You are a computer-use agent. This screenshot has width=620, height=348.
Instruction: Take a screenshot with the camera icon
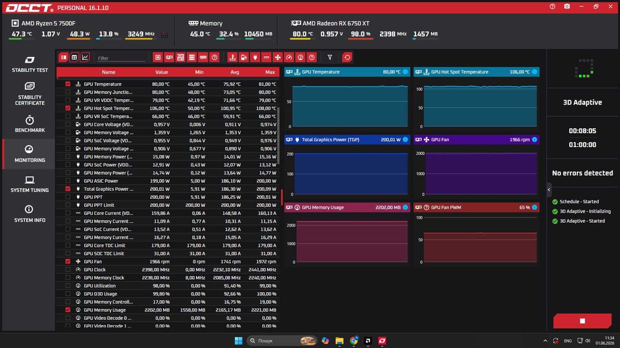click(x=567, y=6)
